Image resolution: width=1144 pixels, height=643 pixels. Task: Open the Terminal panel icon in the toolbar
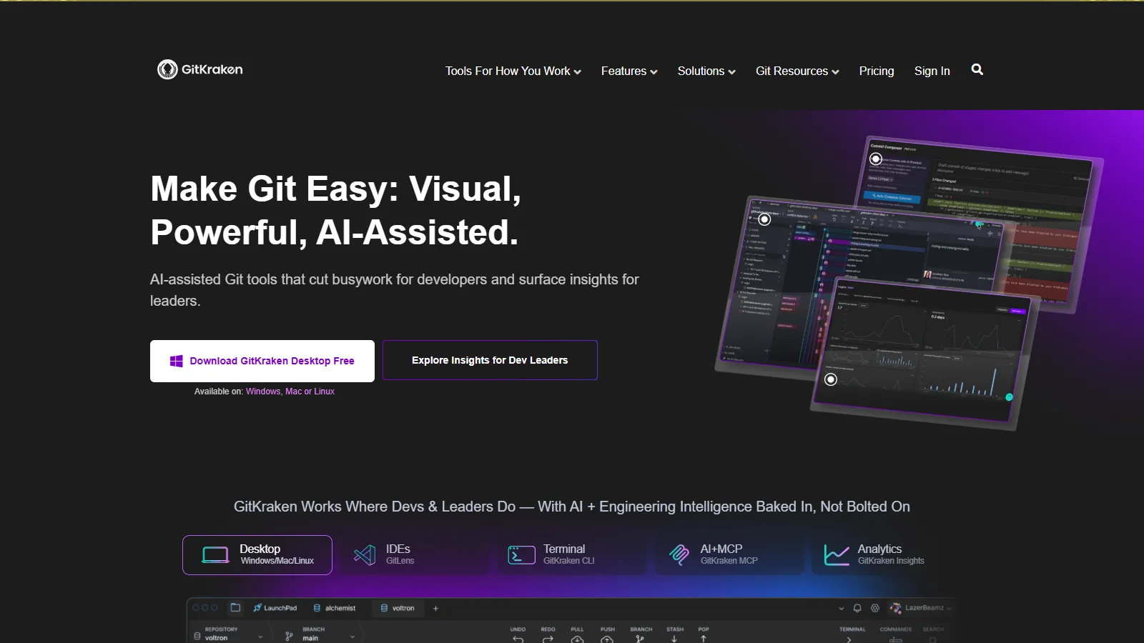[849, 640]
